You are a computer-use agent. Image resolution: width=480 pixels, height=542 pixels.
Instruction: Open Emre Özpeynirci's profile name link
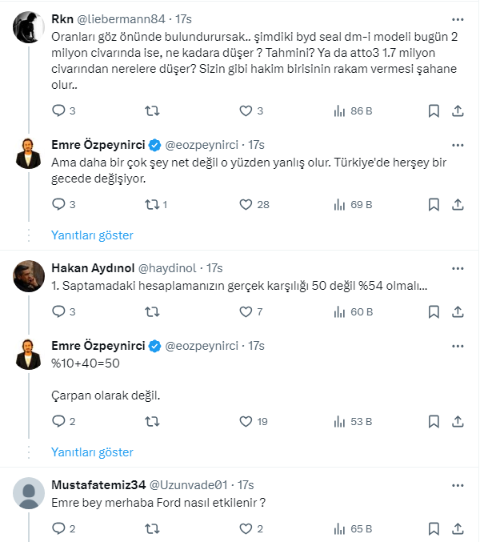point(98,144)
